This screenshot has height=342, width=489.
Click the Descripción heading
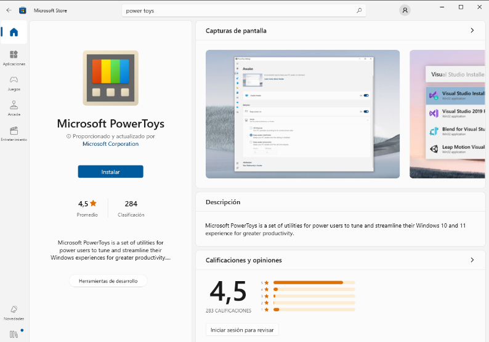tap(223, 202)
